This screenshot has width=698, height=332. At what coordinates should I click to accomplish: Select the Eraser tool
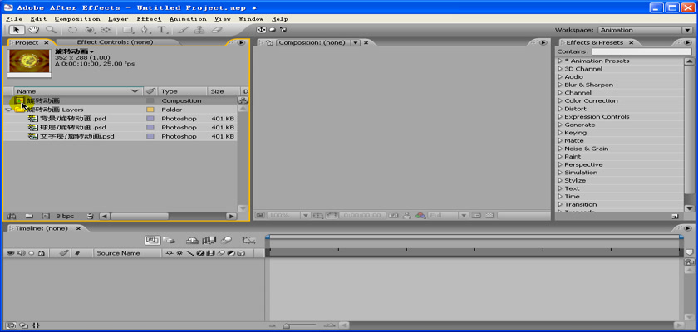coord(216,30)
